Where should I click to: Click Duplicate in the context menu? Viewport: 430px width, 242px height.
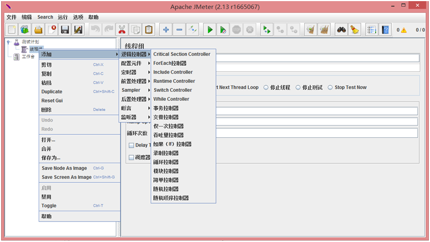pos(52,91)
